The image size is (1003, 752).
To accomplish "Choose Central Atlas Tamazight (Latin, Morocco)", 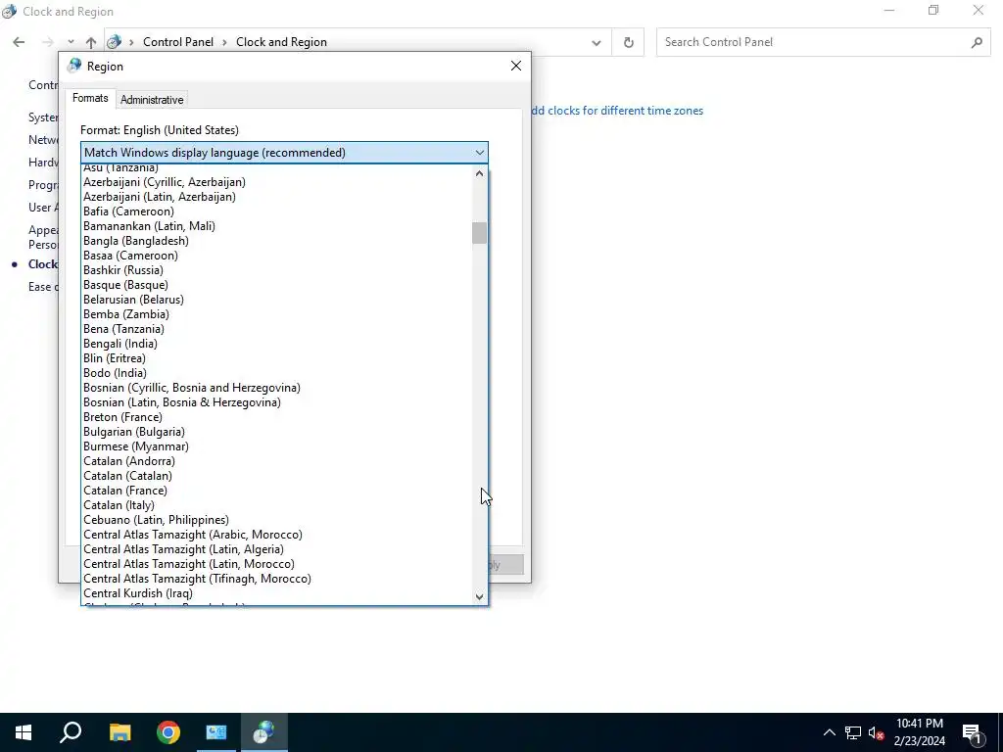I will (x=276, y=565).
